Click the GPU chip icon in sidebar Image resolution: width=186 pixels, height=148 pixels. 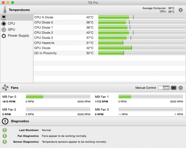click(x=4, y=30)
